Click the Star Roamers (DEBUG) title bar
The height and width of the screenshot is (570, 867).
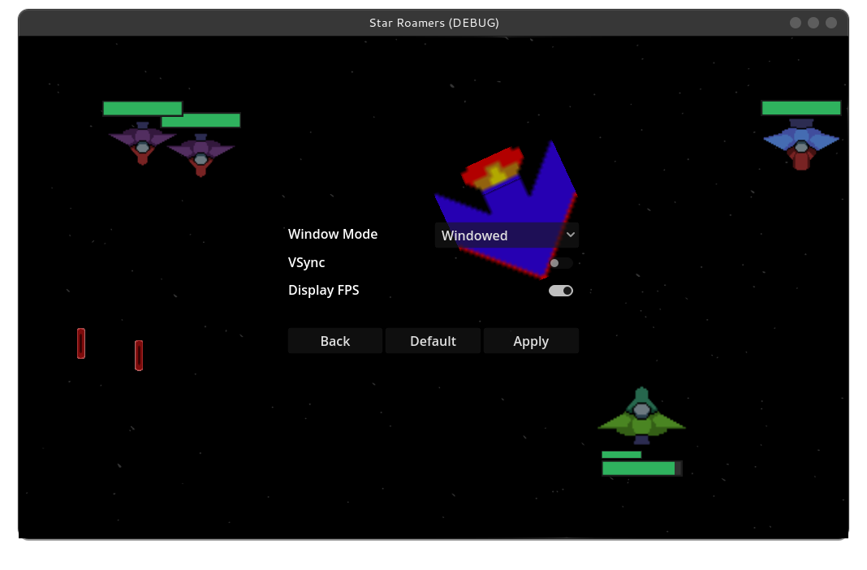[433, 23]
